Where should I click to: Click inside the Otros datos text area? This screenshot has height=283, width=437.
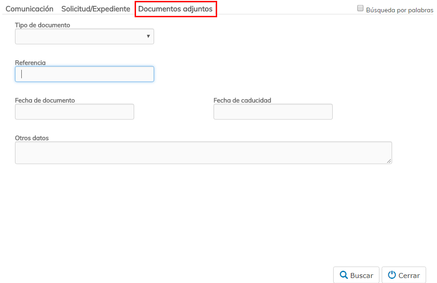203,152
